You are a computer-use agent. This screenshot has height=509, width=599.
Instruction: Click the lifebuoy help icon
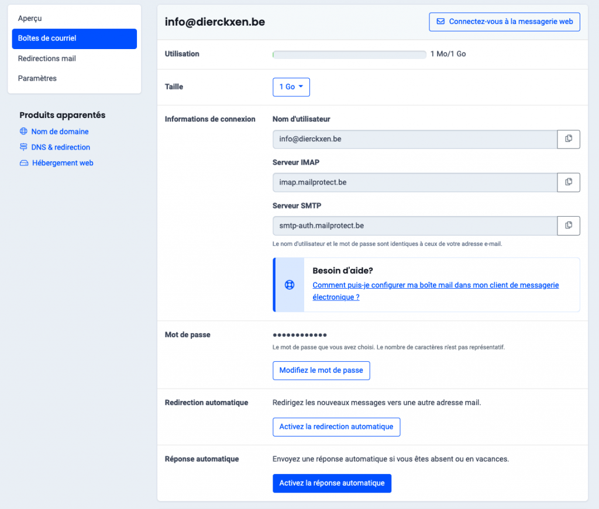[x=289, y=285]
